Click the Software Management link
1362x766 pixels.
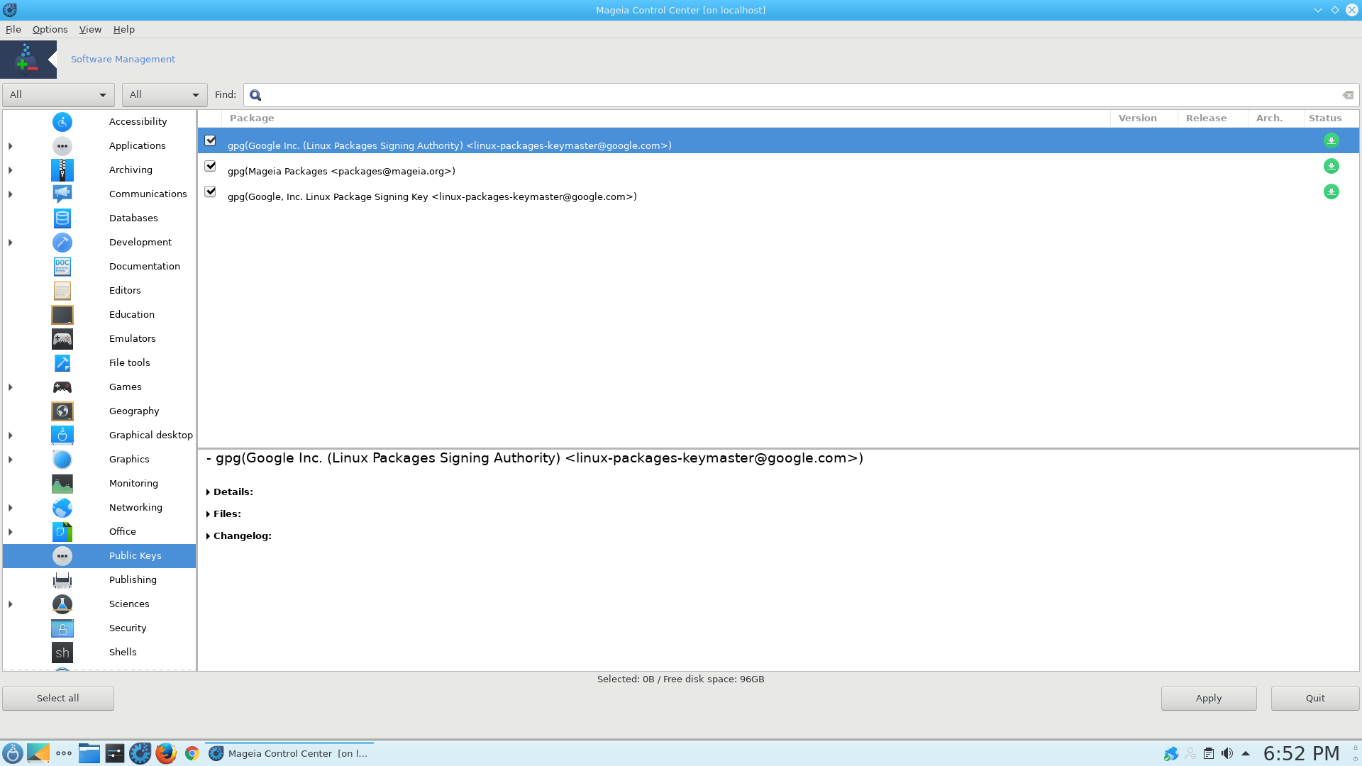pyautogui.click(x=123, y=60)
